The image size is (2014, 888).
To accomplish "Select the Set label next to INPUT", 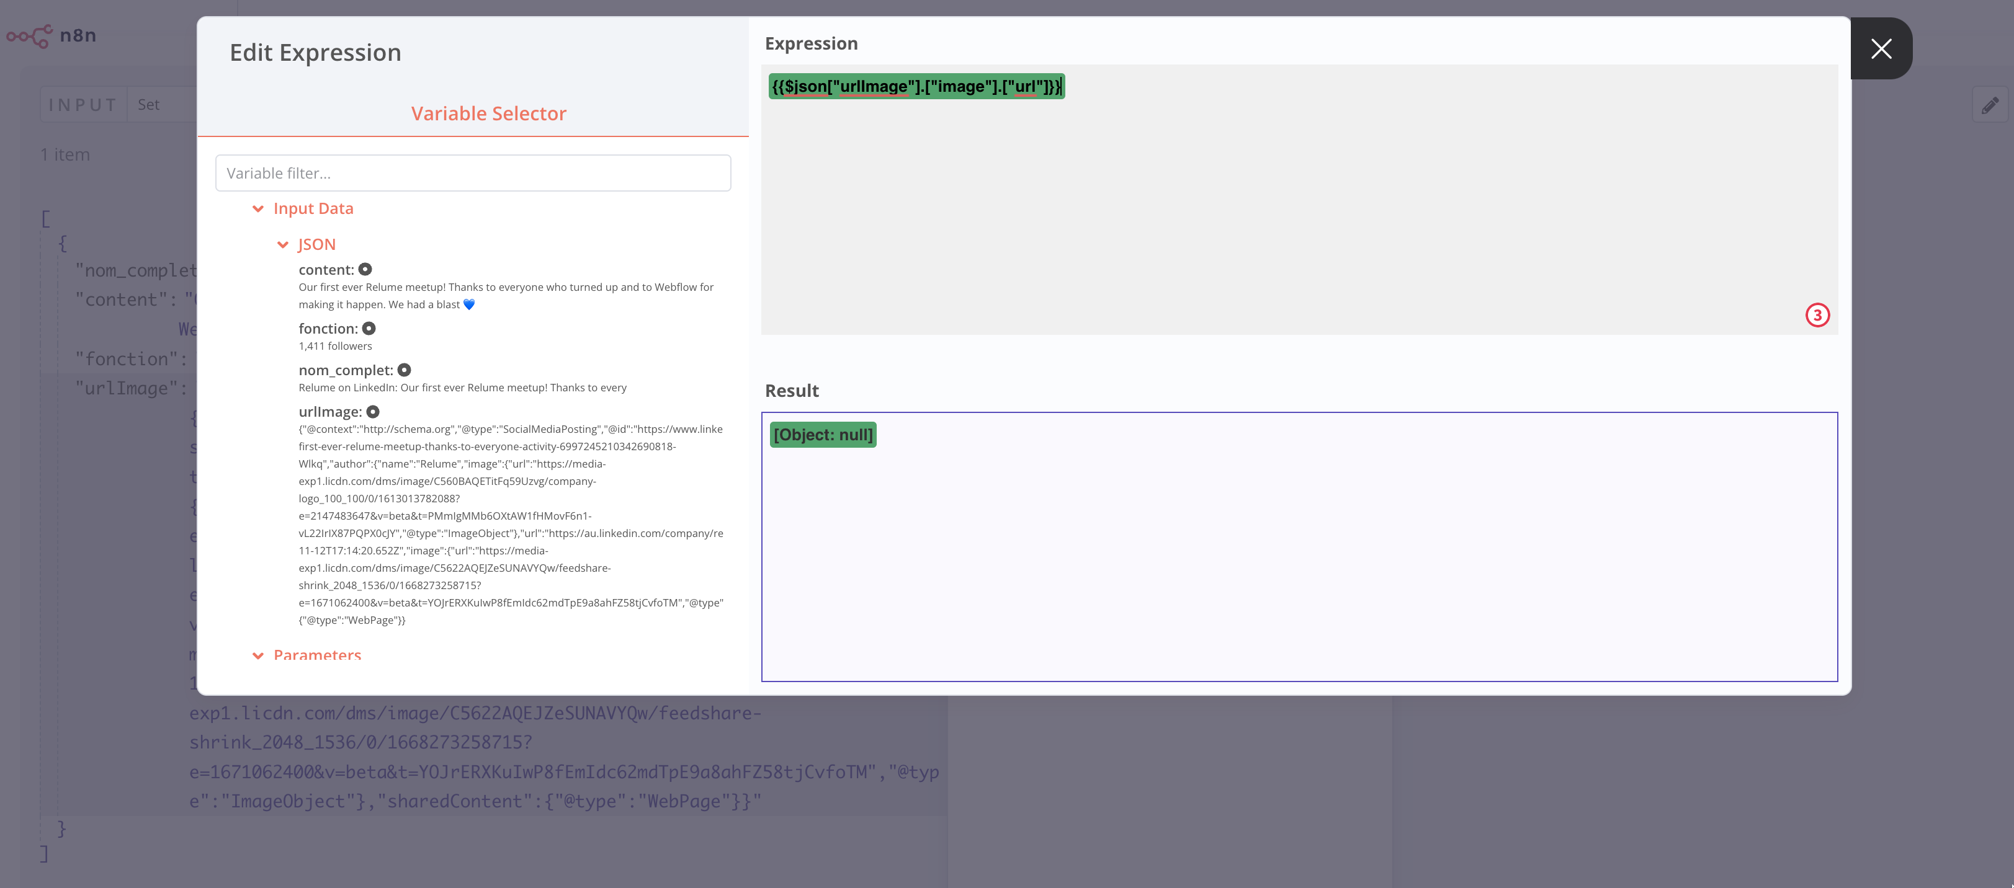I will (148, 103).
